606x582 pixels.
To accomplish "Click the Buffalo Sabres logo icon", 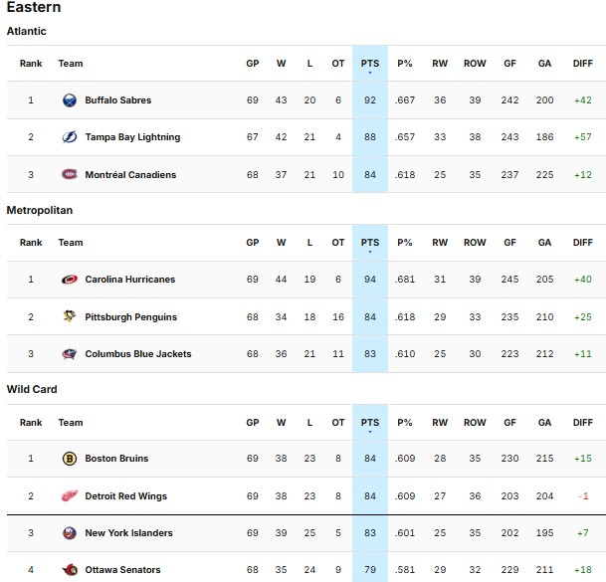I will [x=70, y=100].
